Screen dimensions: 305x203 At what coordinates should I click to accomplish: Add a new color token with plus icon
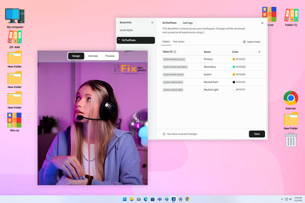tap(259, 52)
